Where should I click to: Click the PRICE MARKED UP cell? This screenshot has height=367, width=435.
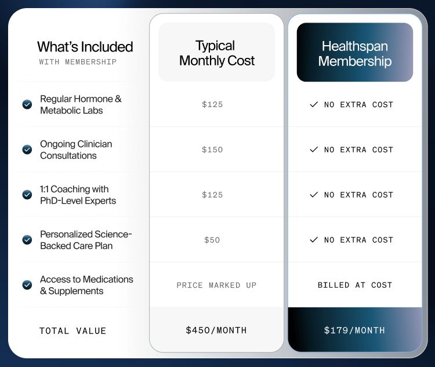[216, 285]
